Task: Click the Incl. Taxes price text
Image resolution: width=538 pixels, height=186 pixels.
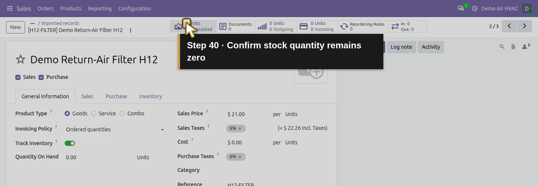Action: (303, 128)
